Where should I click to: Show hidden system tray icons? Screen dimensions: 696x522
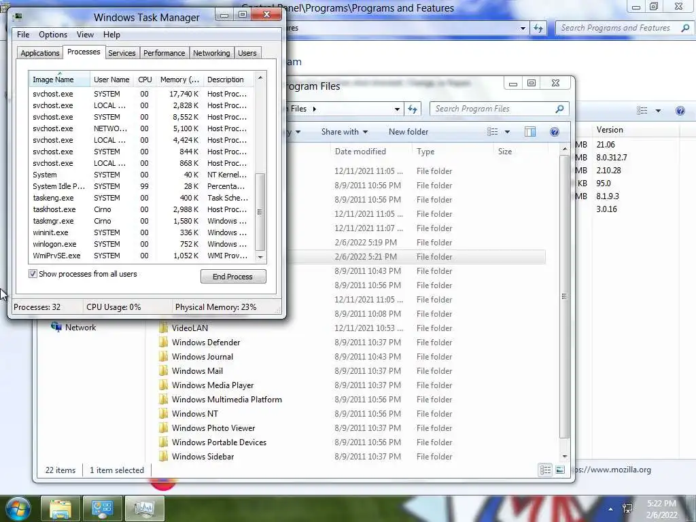pos(611,508)
